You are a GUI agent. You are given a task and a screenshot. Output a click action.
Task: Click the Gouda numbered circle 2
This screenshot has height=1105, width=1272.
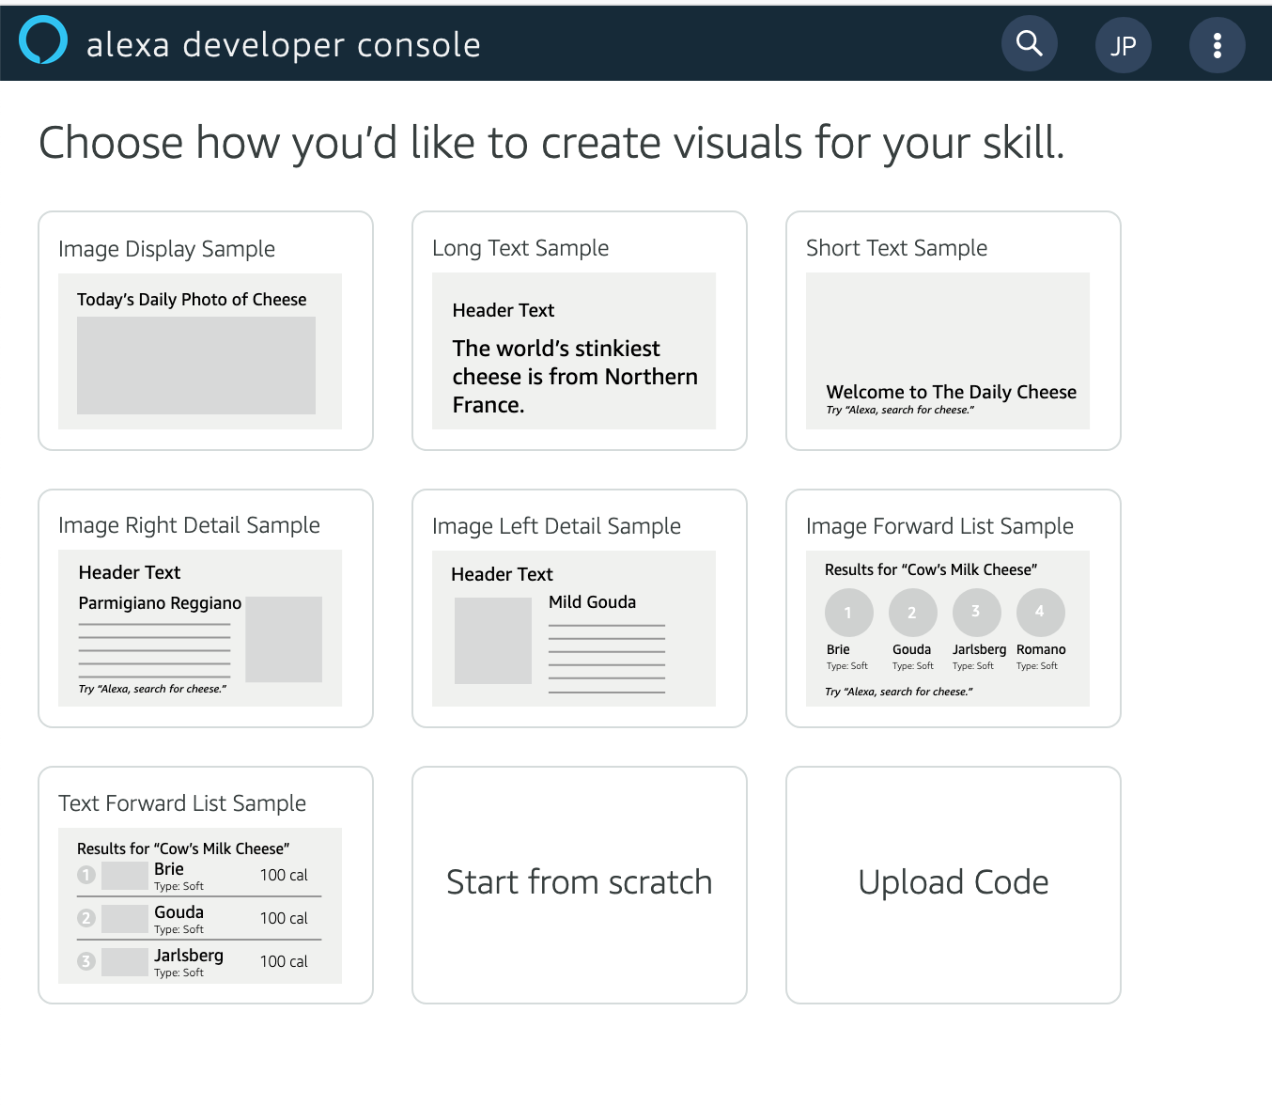[x=912, y=612]
